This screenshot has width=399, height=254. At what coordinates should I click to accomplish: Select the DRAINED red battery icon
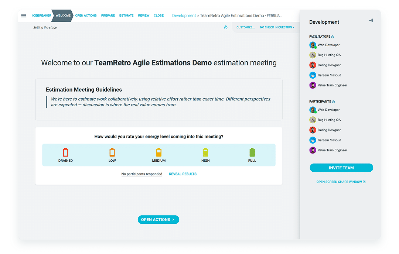tap(65, 152)
